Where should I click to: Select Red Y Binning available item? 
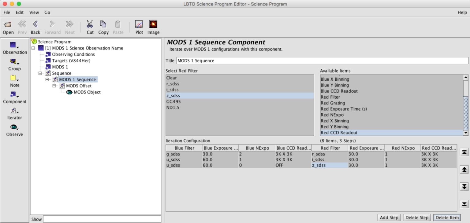(x=392, y=127)
